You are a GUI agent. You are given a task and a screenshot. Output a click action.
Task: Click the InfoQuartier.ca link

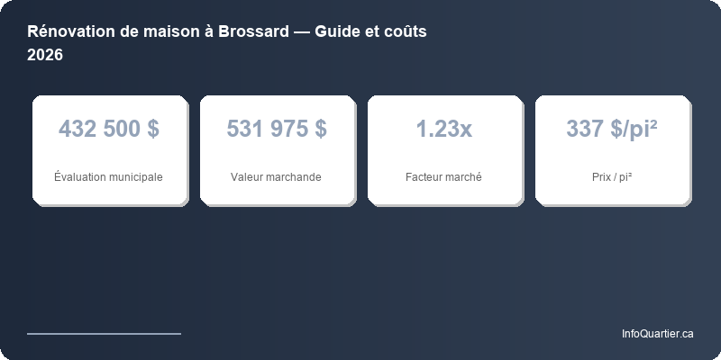pos(657,334)
